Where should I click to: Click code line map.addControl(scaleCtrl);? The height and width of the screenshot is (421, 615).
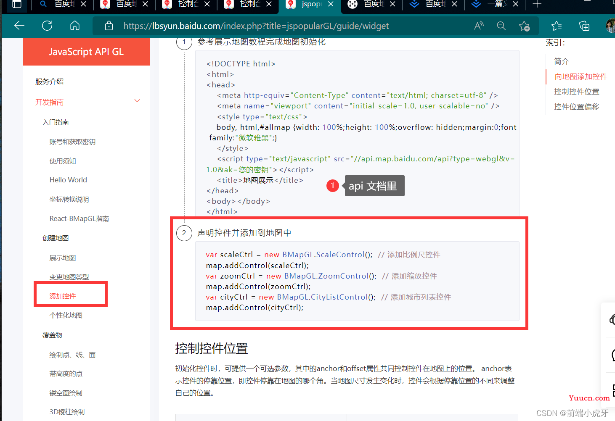[257, 266]
